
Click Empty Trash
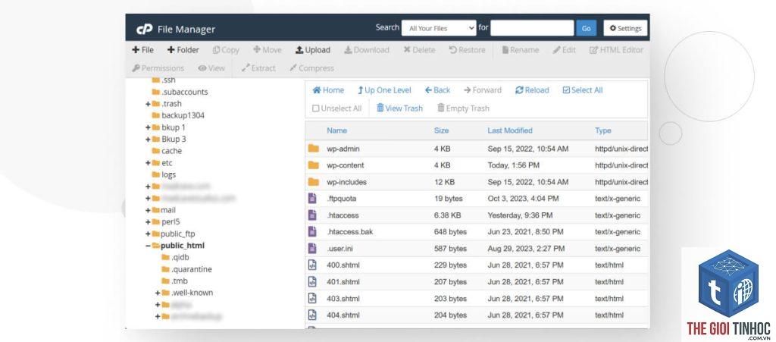pyautogui.click(x=463, y=108)
